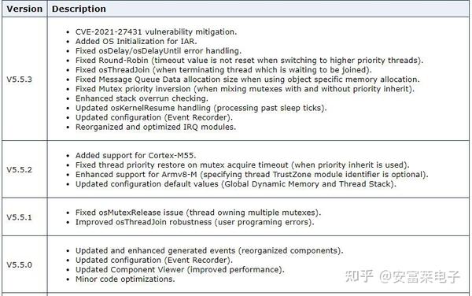Image resolution: width=472 pixels, height=296 pixels.
Task: Click the Fixed Mutex priority inversion line
Action: click(x=245, y=89)
